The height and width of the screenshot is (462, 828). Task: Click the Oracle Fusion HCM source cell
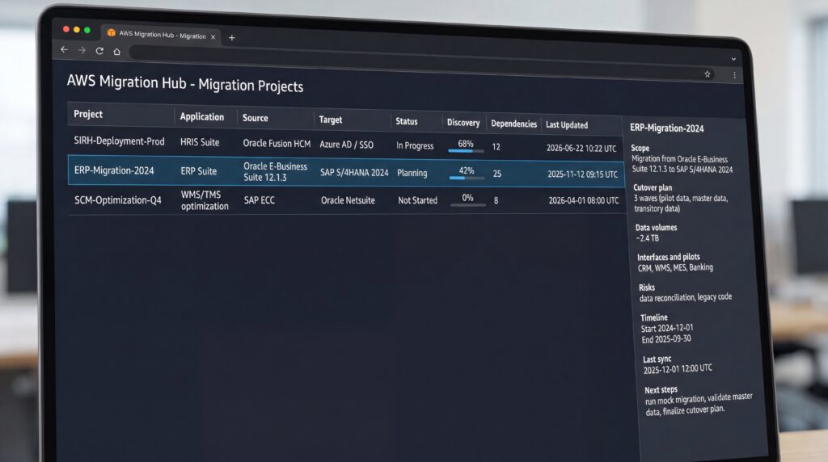[x=277, y=144]
